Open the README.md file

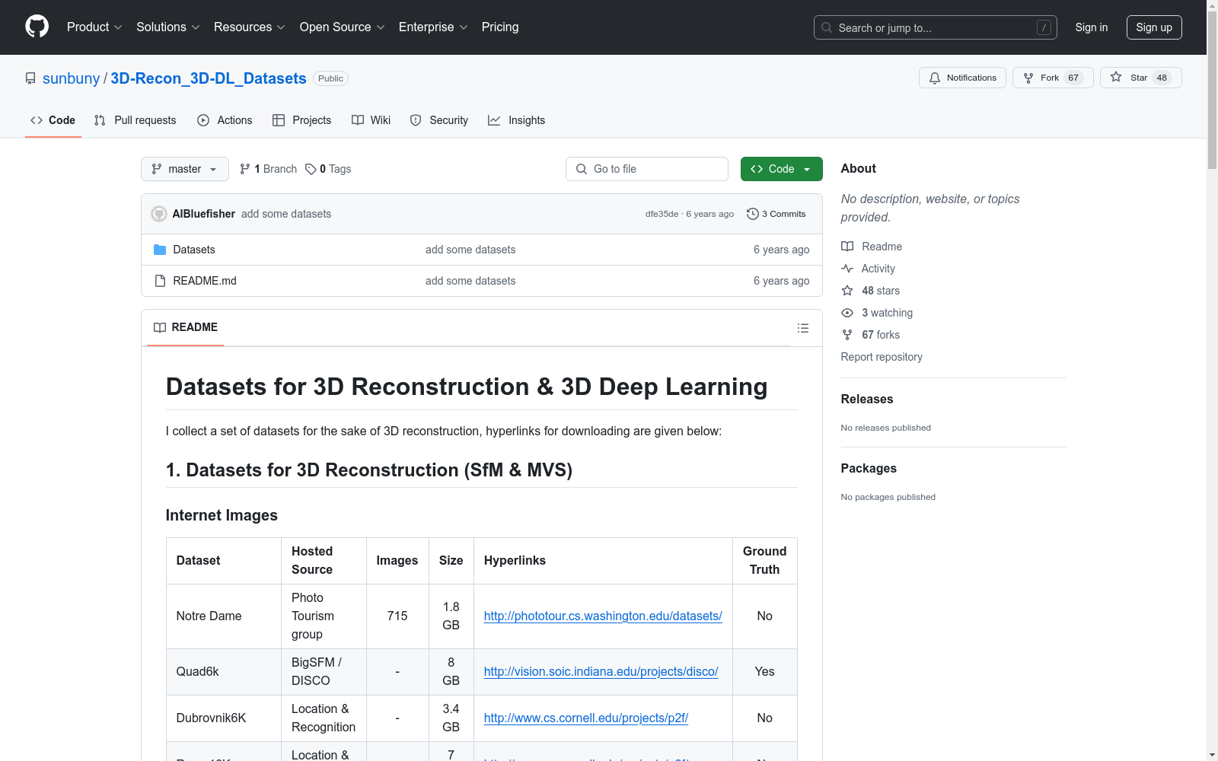pyautogui.click(x=205, y=281)
